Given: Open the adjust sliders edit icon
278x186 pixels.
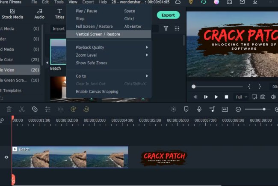Looking at the screenshot, I should coord(47,109).
